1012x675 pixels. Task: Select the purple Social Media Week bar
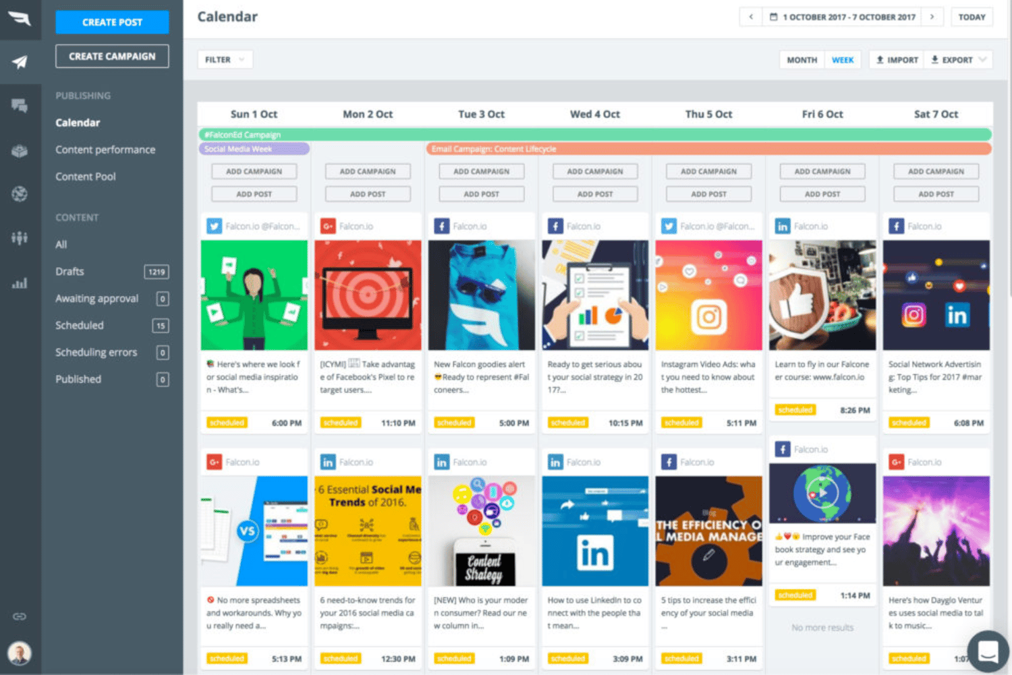tap(254, 149)
